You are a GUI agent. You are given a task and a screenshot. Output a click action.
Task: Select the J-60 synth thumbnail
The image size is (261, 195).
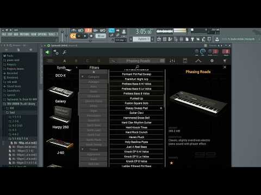[x=60, y=143]
